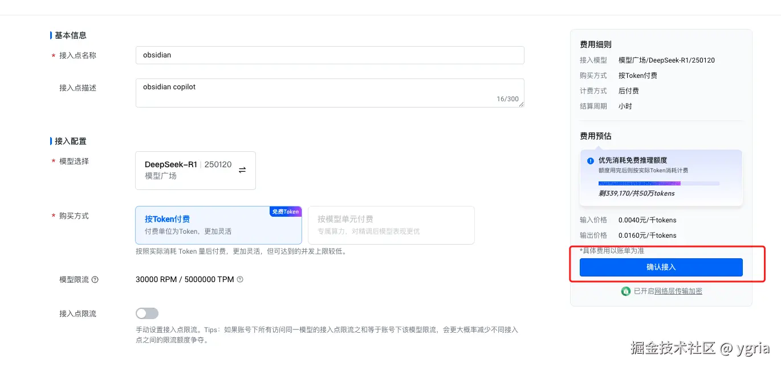The height and width of the screenshot is (368, 781).
Task: Click the model swap arrows icon
Action: [x=242, y=170]
